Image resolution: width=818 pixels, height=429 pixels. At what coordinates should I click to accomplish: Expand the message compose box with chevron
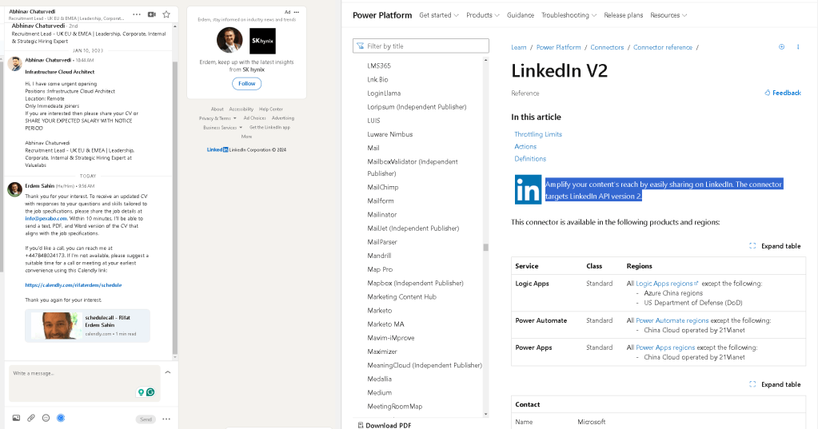coord(167,372)
